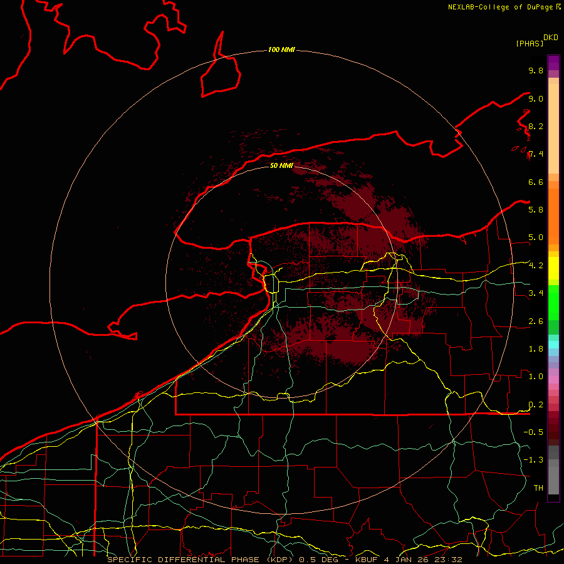This screenshot has width=564, height=564.
Task: Click the 8.2 scale value
Action: (x=536, y=126)
